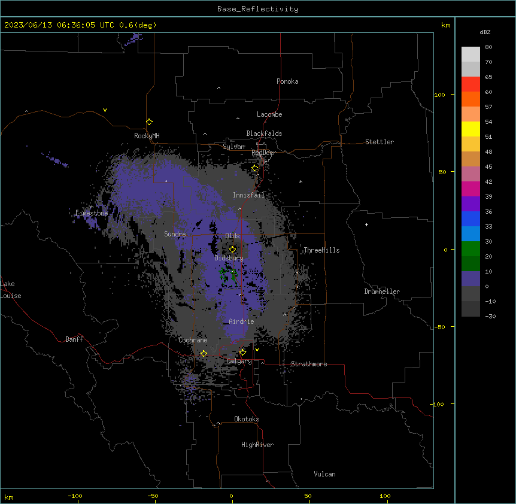
Task: Click the white plus marker west of Drumheller
Action: [366, 224]
